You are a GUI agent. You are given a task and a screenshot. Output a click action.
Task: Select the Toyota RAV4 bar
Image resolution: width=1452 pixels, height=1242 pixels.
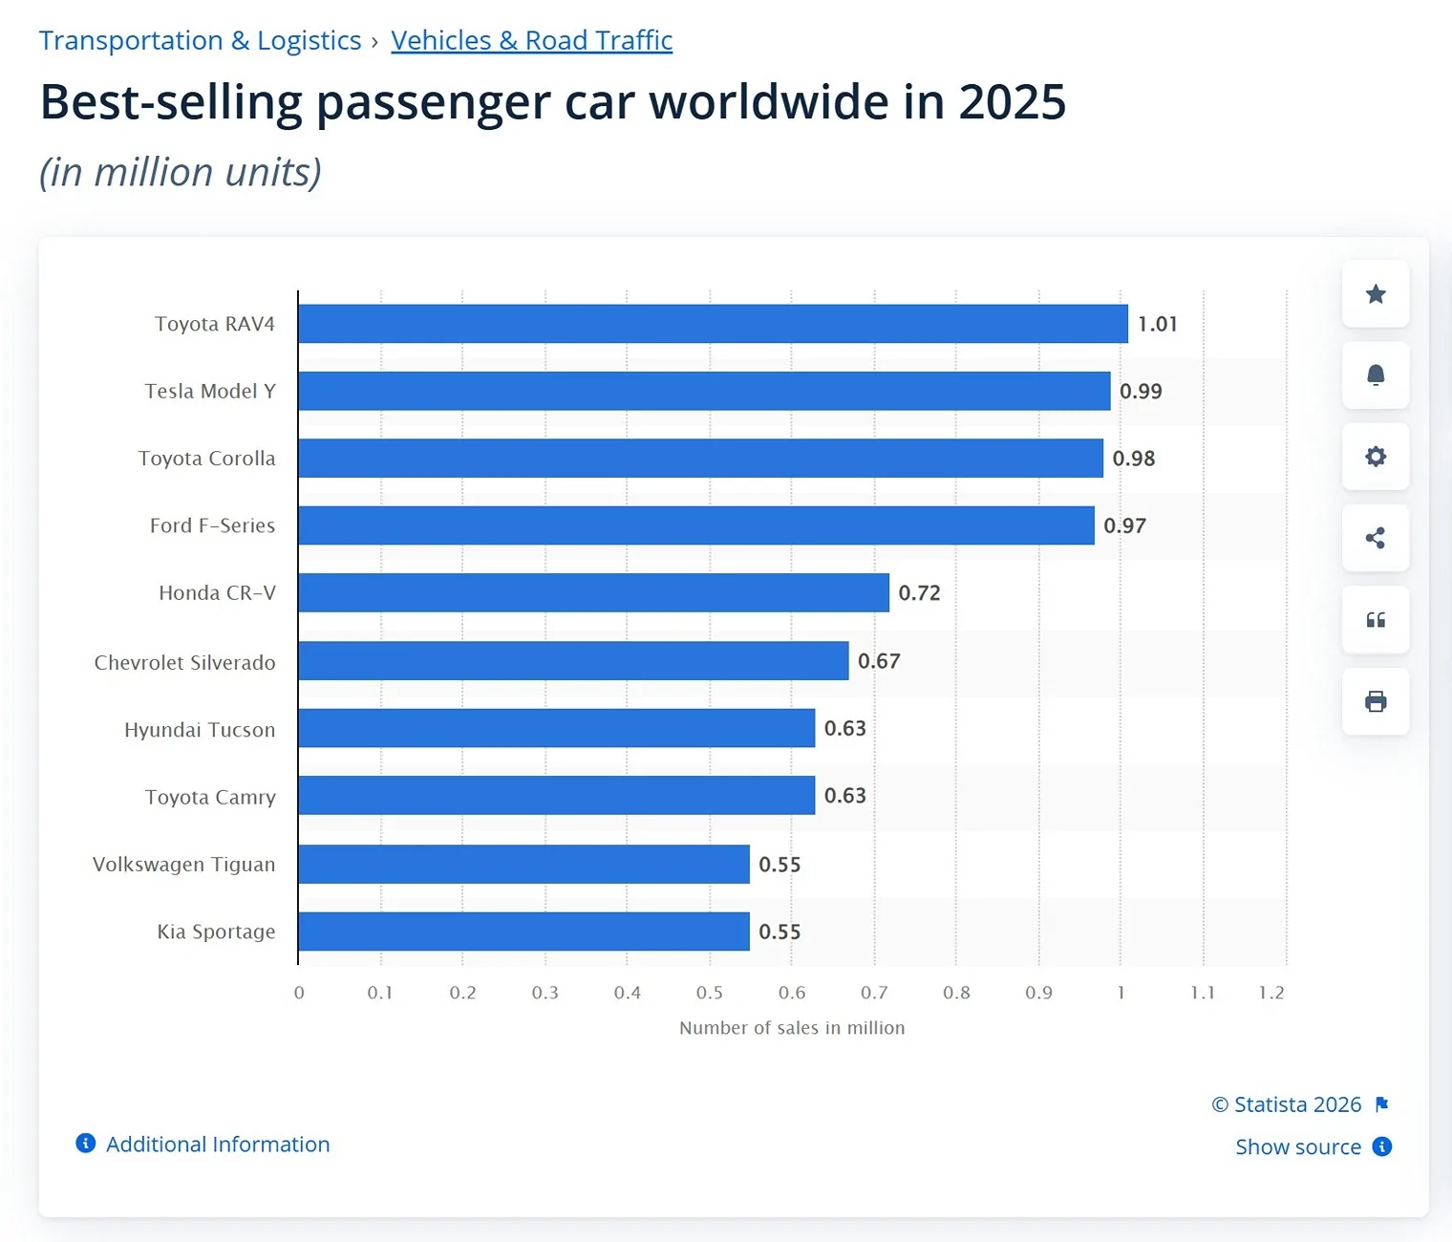(x=713, y=324)
